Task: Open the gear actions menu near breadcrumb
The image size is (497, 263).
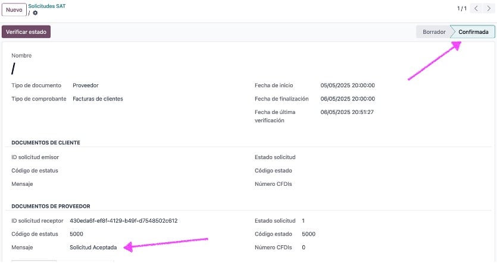Action: point(35,13)
